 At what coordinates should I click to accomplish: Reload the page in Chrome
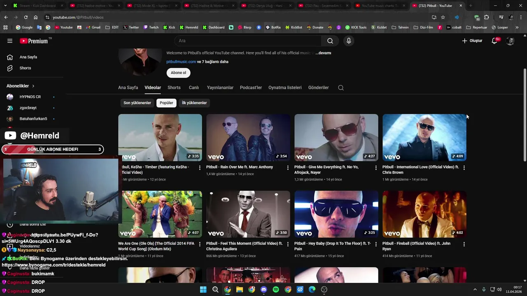click(26, 17)
